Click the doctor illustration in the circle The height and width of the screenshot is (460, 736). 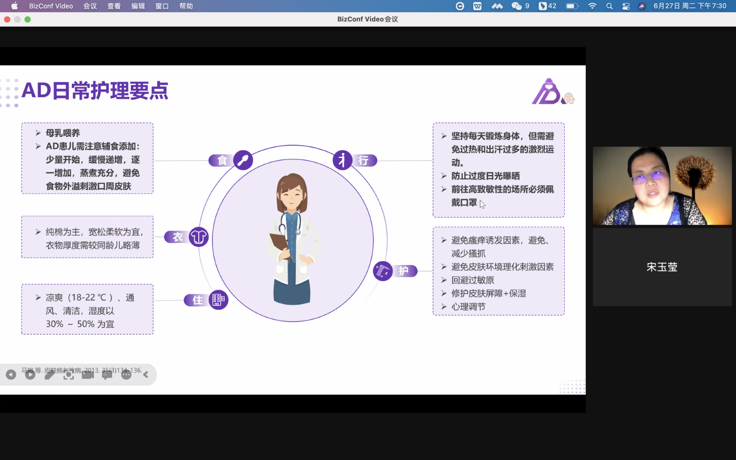click(293, 239)
